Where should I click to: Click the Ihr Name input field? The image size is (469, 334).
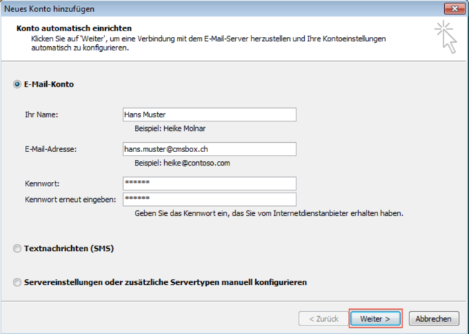click(209, 115)
